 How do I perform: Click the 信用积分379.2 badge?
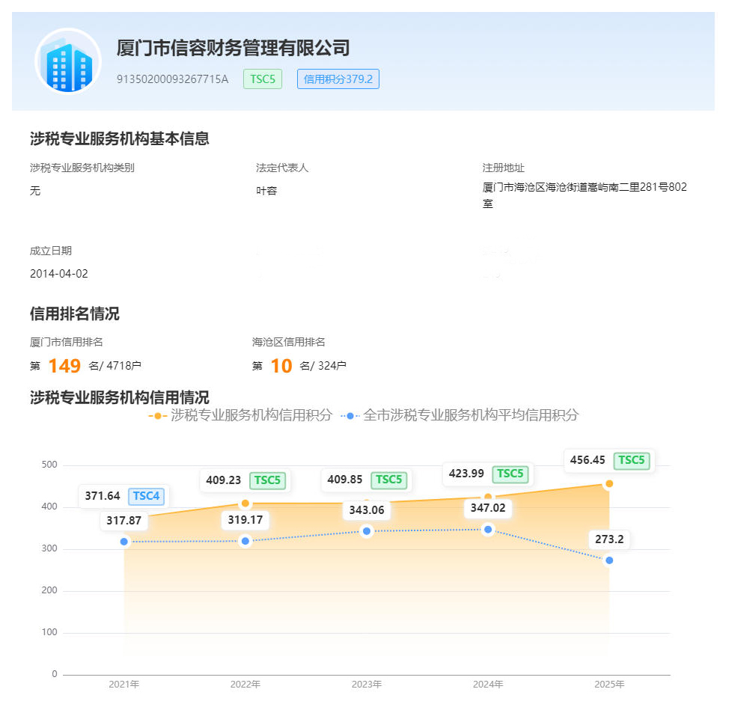pos(338,79)
